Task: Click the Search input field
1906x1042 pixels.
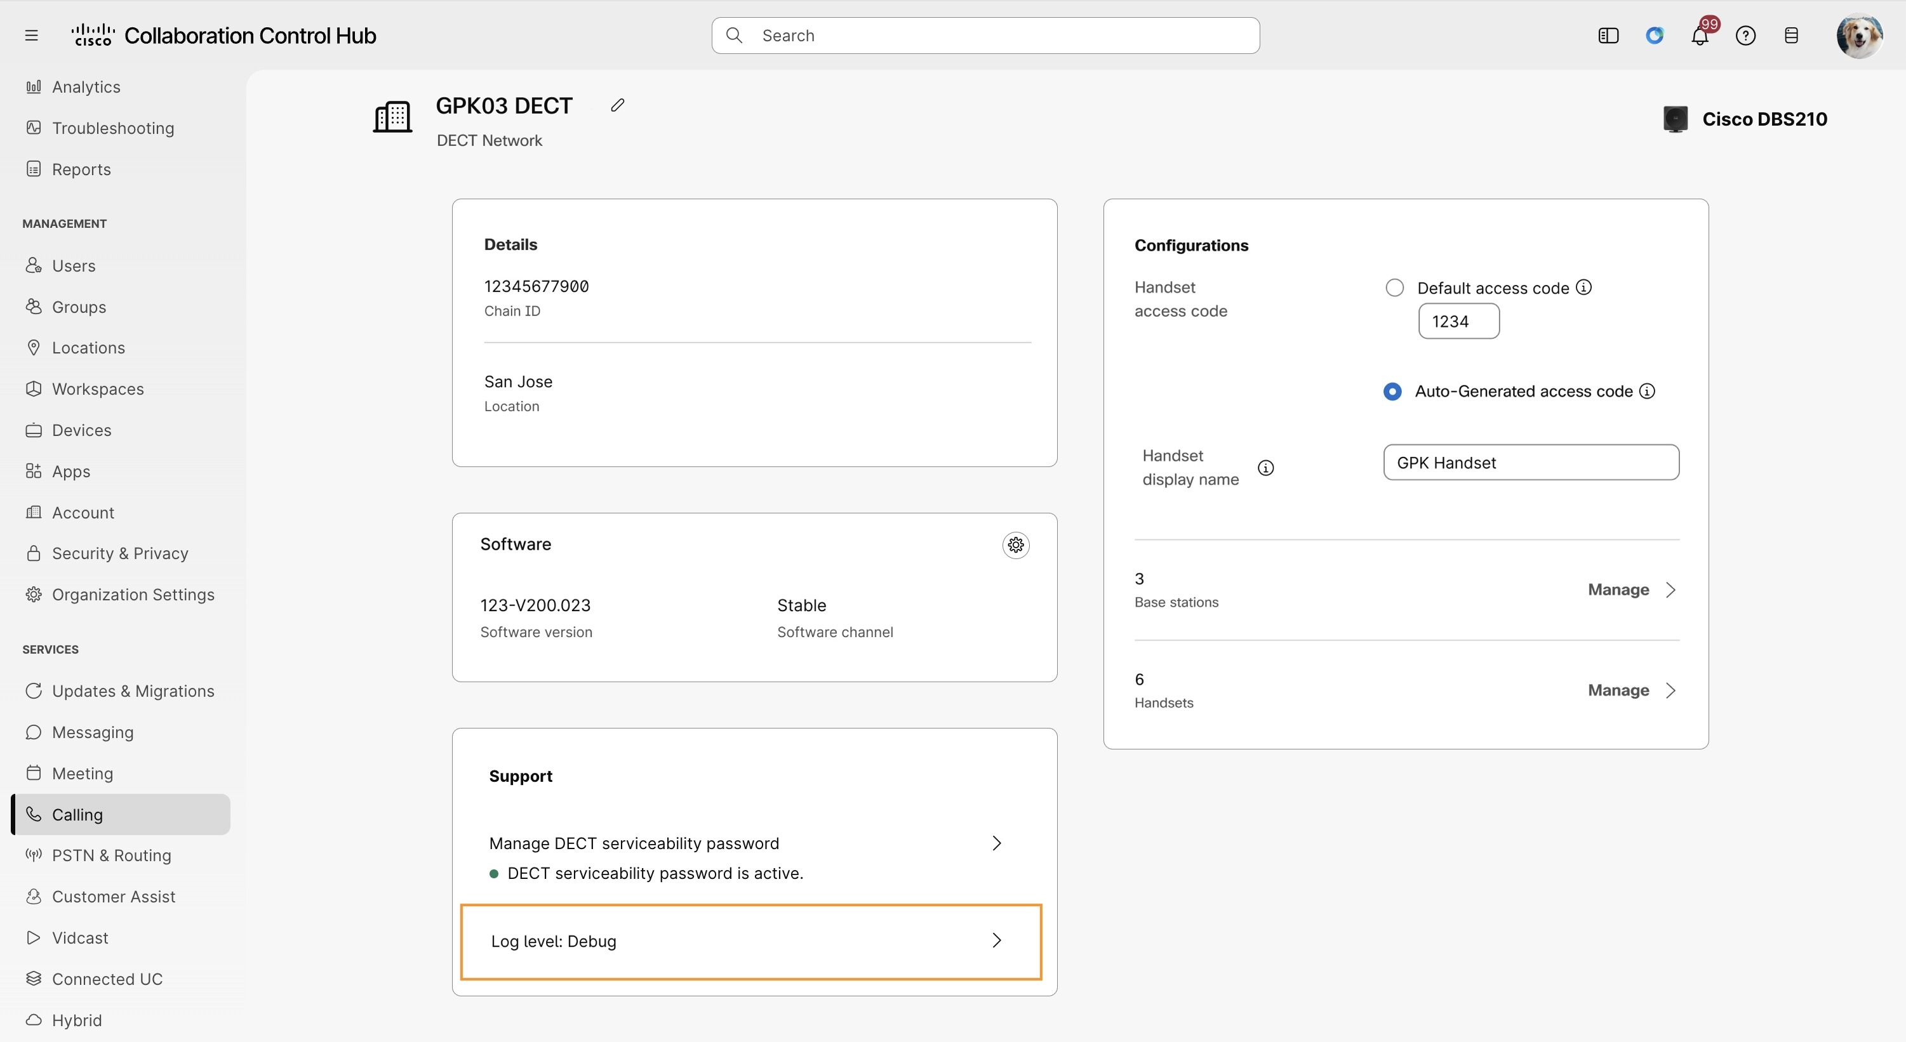Action: 985,36
